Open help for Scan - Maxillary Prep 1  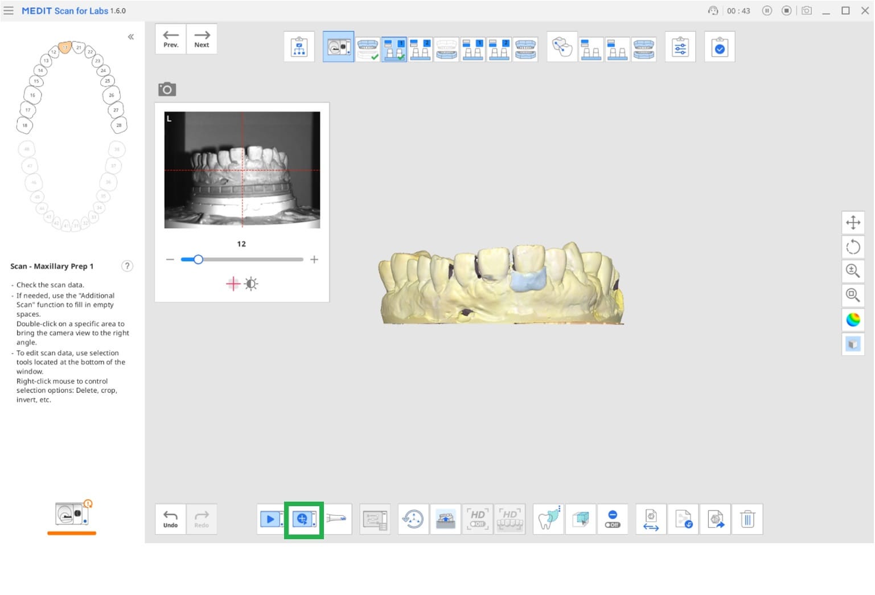point(128,266)
